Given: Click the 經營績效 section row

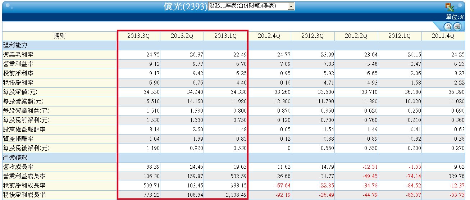Looking at the screenshot, I should click(234, 158).
